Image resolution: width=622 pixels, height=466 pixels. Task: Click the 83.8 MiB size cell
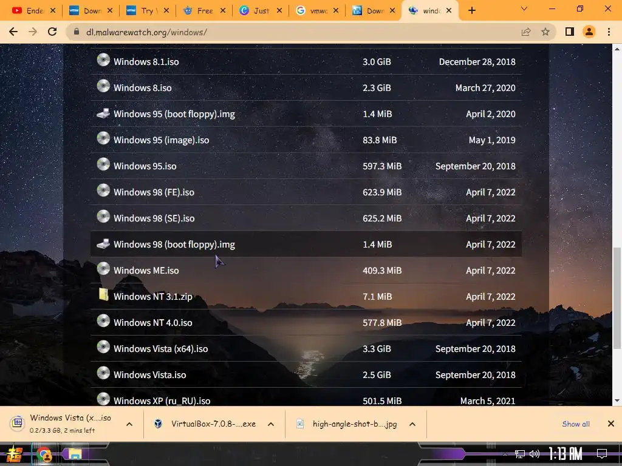point(380,140)
